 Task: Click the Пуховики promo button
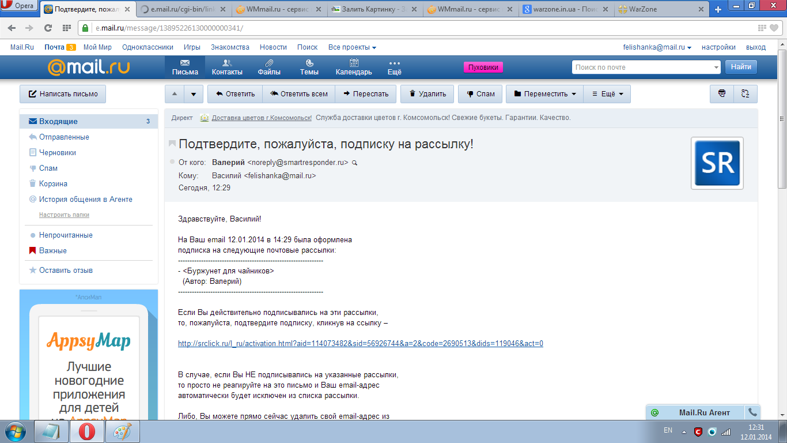(483, 67)
